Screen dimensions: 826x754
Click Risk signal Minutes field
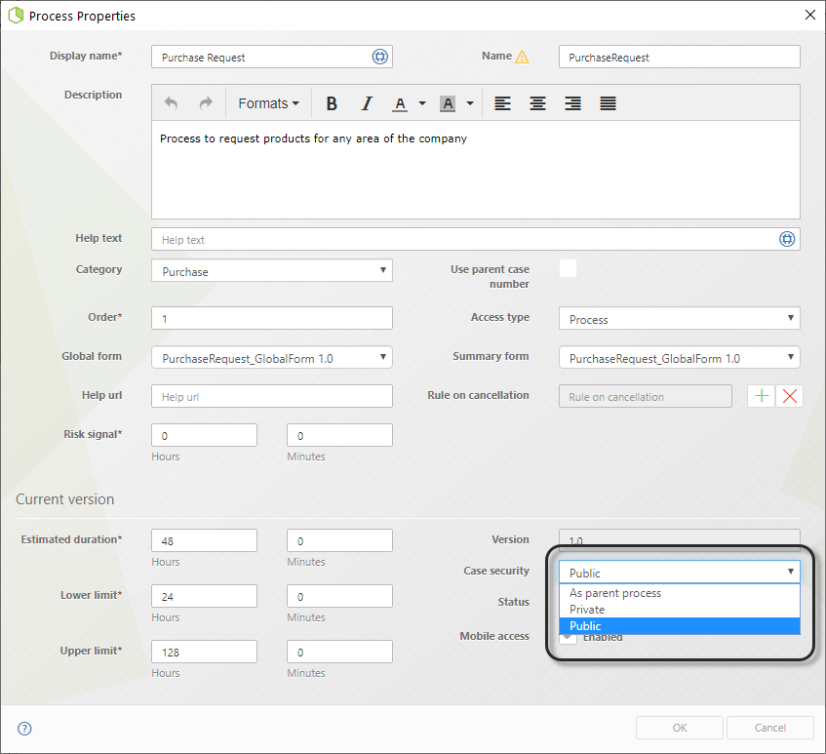[x=339, y=435]
